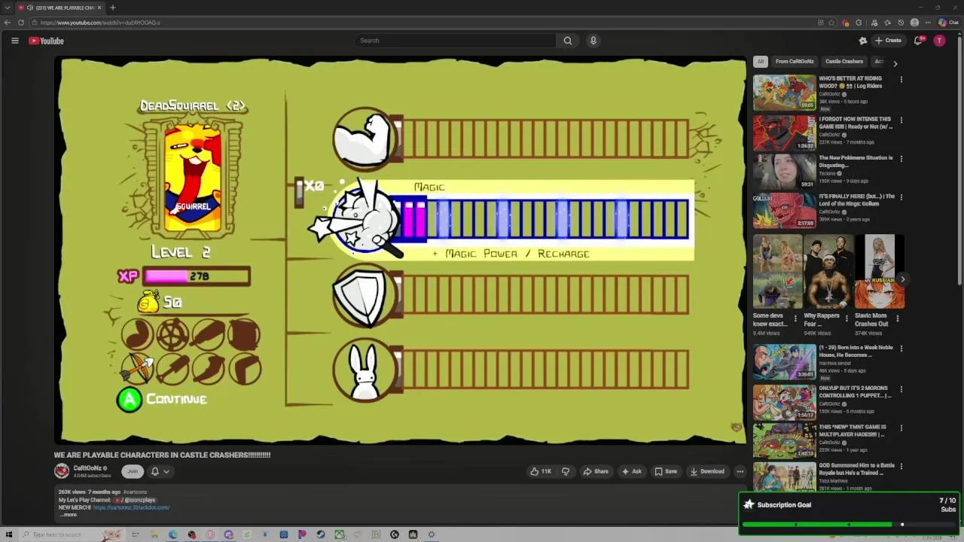The image size is (964, 542).
Task: Open Settings gear in taskbar
Action: coord(432,534)
